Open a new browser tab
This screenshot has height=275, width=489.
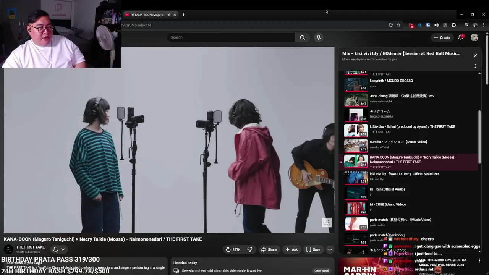(x=183, y=15)
